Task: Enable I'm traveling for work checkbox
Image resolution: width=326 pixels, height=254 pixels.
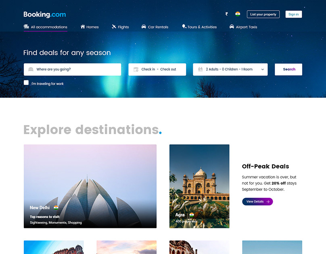Action: pyautogui.click(x=26, y=83)
